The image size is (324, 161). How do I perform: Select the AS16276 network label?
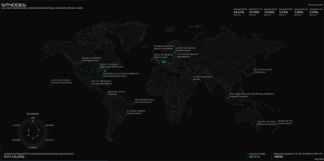pos(49,140)
